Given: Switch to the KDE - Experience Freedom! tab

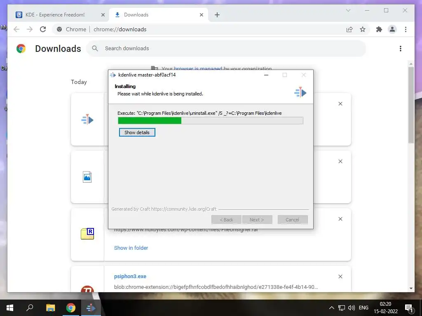Looking at the screenshot, I should pos(55,15).
